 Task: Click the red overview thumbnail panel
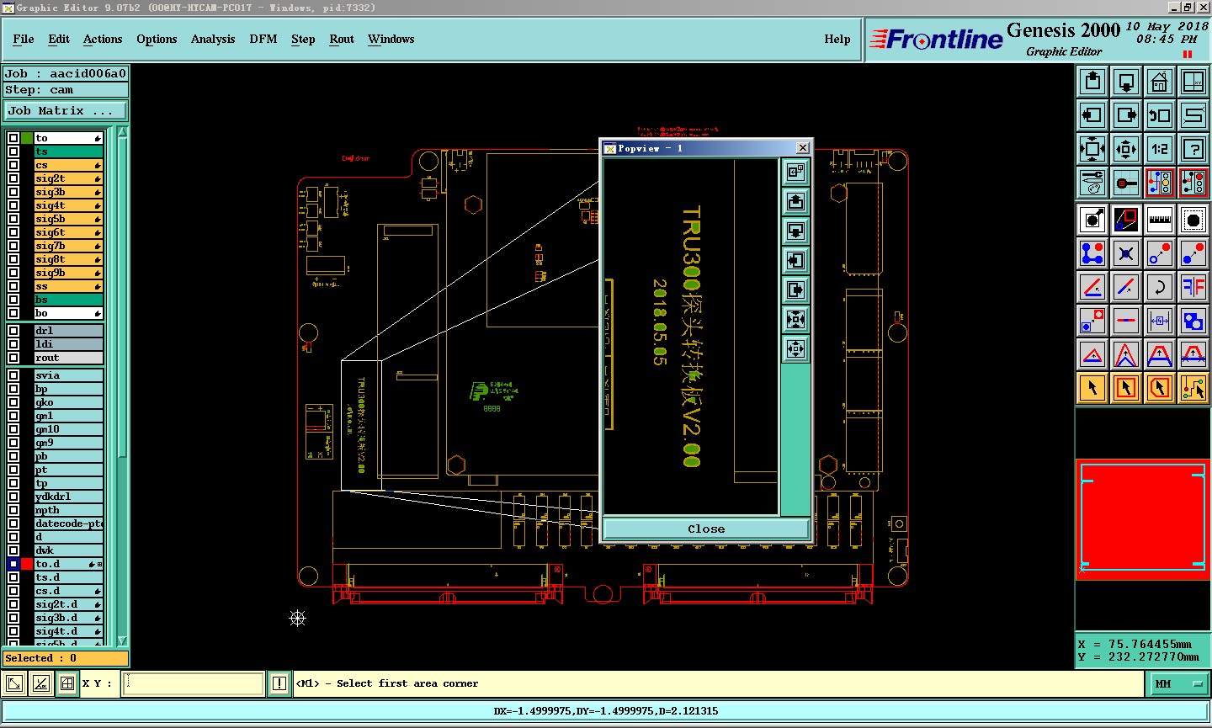(x=1143, y=519)
